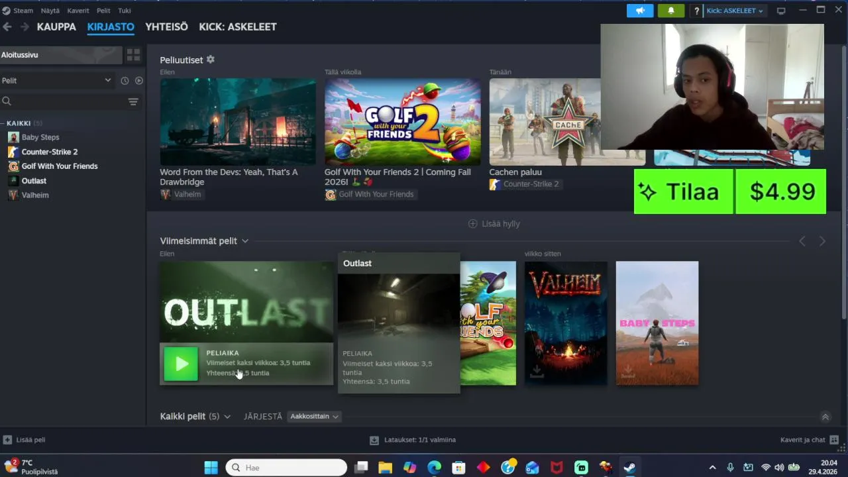
Task: Open the Baby Steps cover in recent games
Action: pyautogui.click(x=657, y=323)
